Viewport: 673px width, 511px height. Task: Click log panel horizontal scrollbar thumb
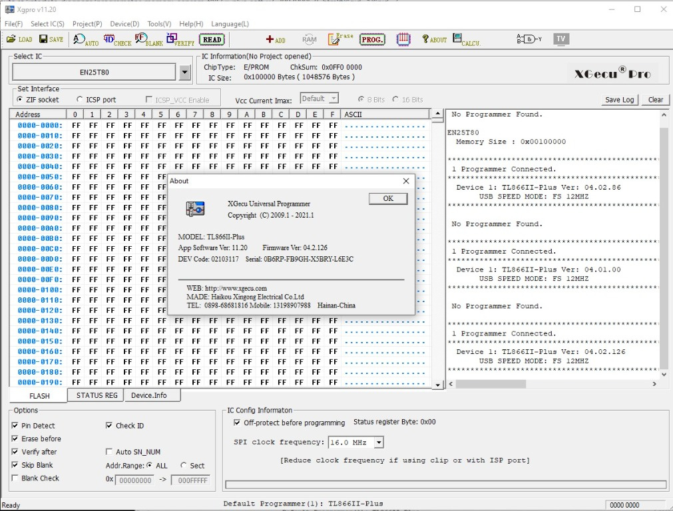point(491,384)
